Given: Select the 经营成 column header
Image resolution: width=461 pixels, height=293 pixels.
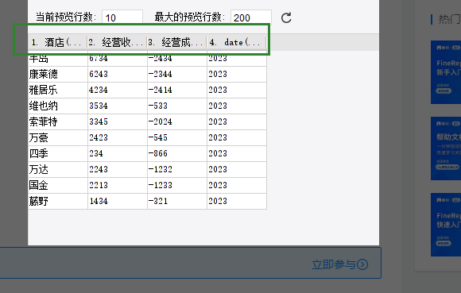Looking at the screenshot, I should (x=177, y=43).
